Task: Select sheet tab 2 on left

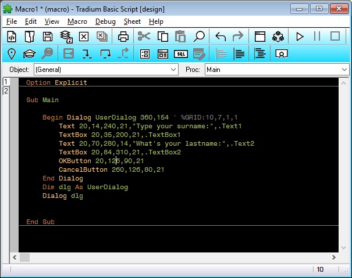Action: click(6, 91)
